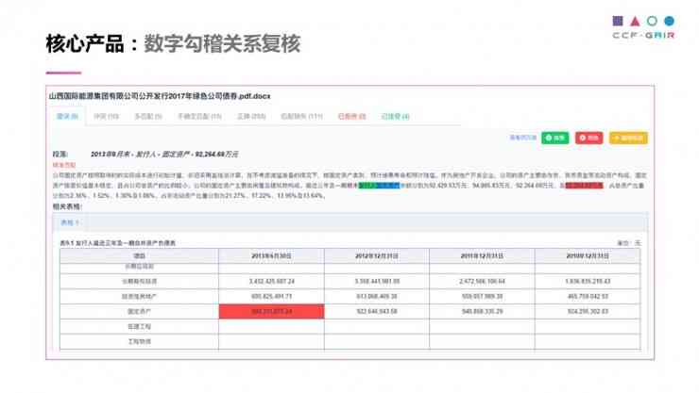Click the green accept button
The height and width of the screenshot is (393, 699).
pos(555,138)
